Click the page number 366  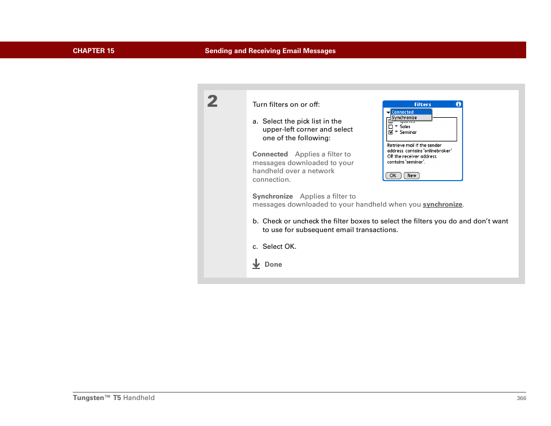coord(521,398)
